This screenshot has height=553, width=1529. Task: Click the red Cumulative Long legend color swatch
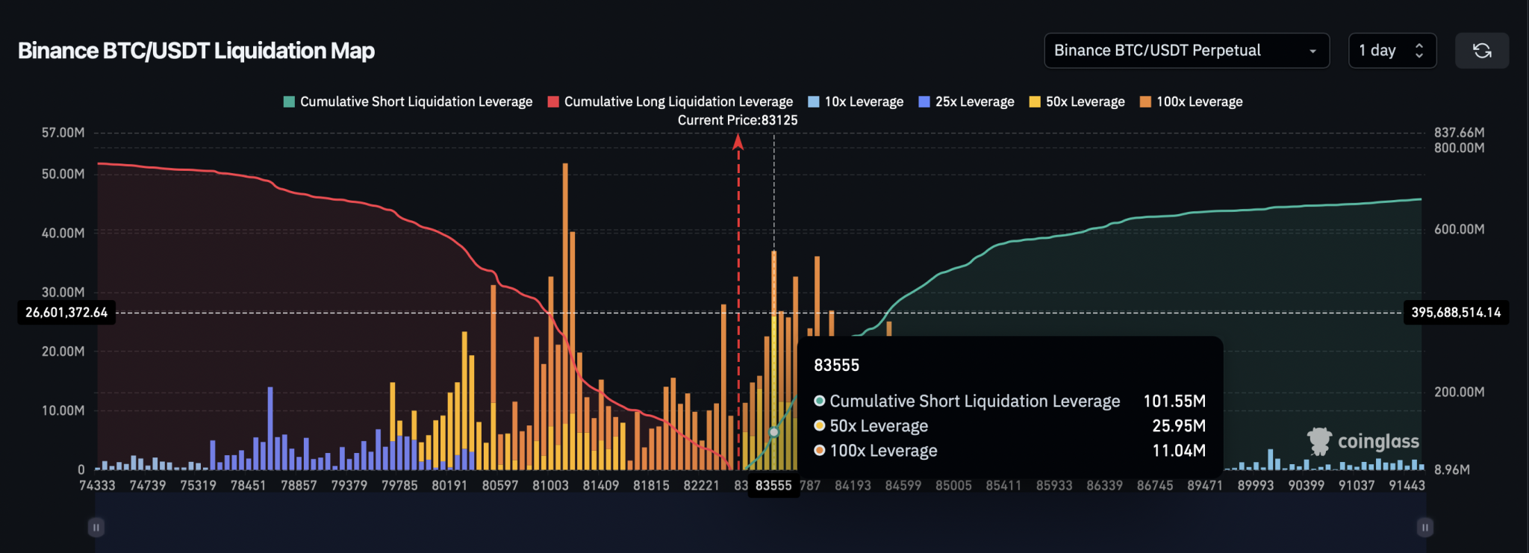click(x=553, y=101)
